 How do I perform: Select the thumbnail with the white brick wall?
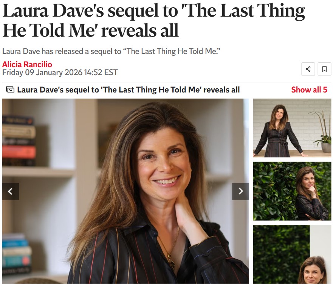click(292, 128)
